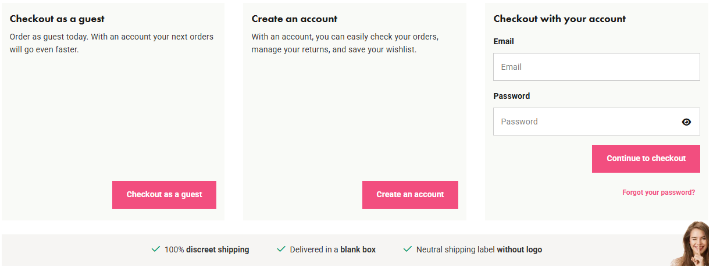Click checkmark icon beside blank box text
The image size is (713, 271).
(281, 249)
